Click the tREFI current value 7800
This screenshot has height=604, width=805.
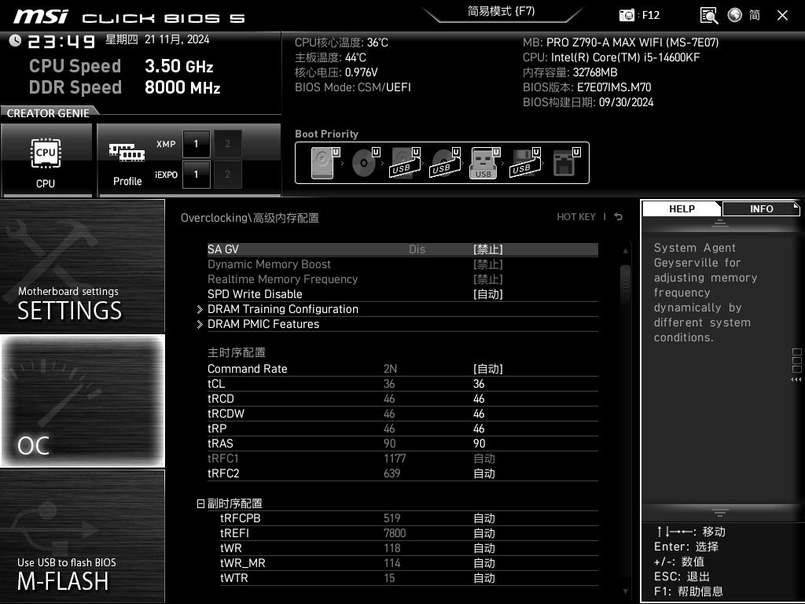click(395, 534)
